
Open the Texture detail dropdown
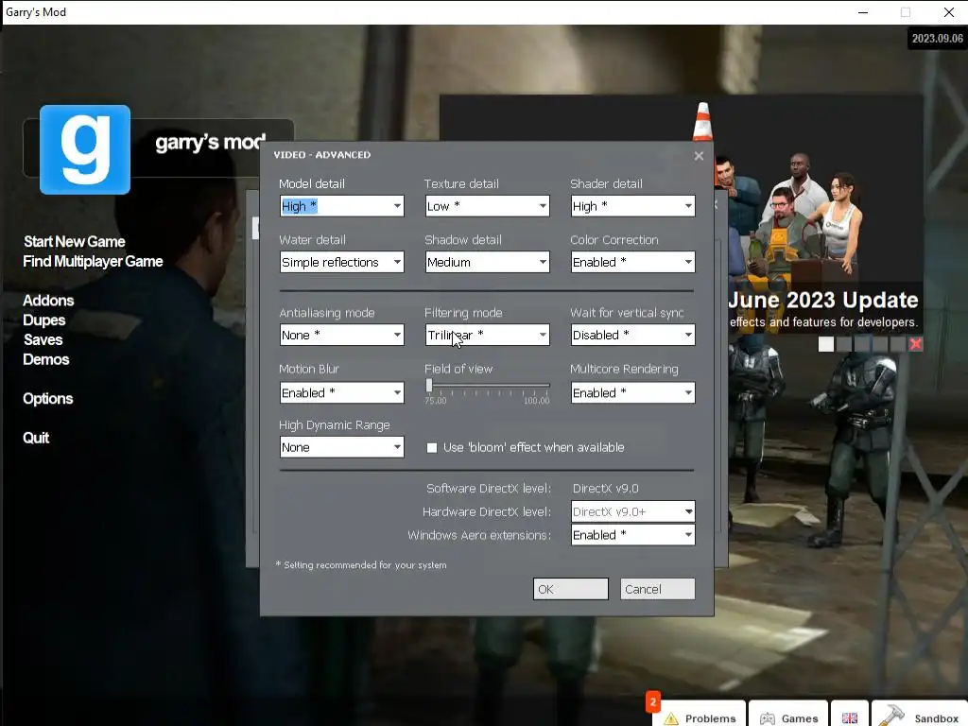487,206
